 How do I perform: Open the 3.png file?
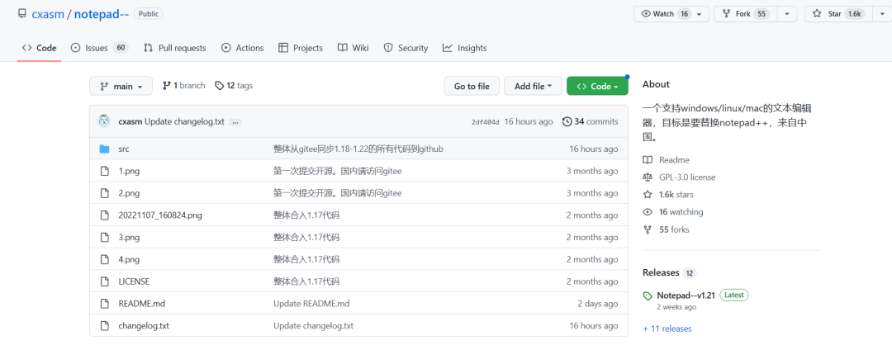(129, 238)
